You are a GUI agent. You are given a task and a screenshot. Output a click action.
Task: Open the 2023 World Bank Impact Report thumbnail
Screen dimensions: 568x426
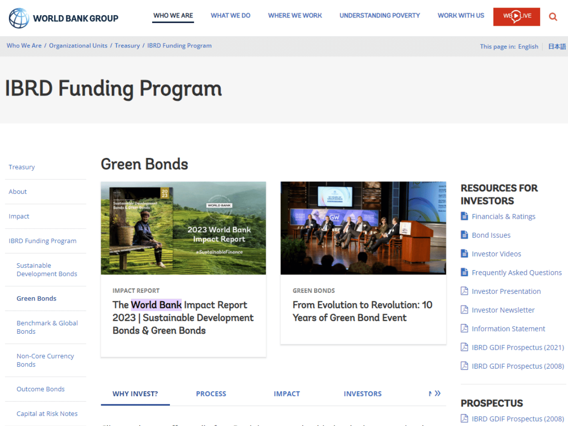pos(183,228)
